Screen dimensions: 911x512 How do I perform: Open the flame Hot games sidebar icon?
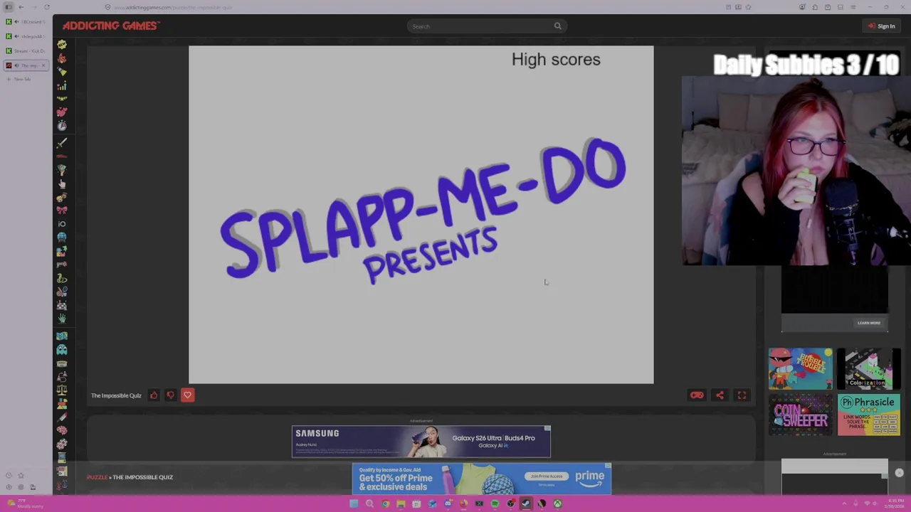[62, 58]
